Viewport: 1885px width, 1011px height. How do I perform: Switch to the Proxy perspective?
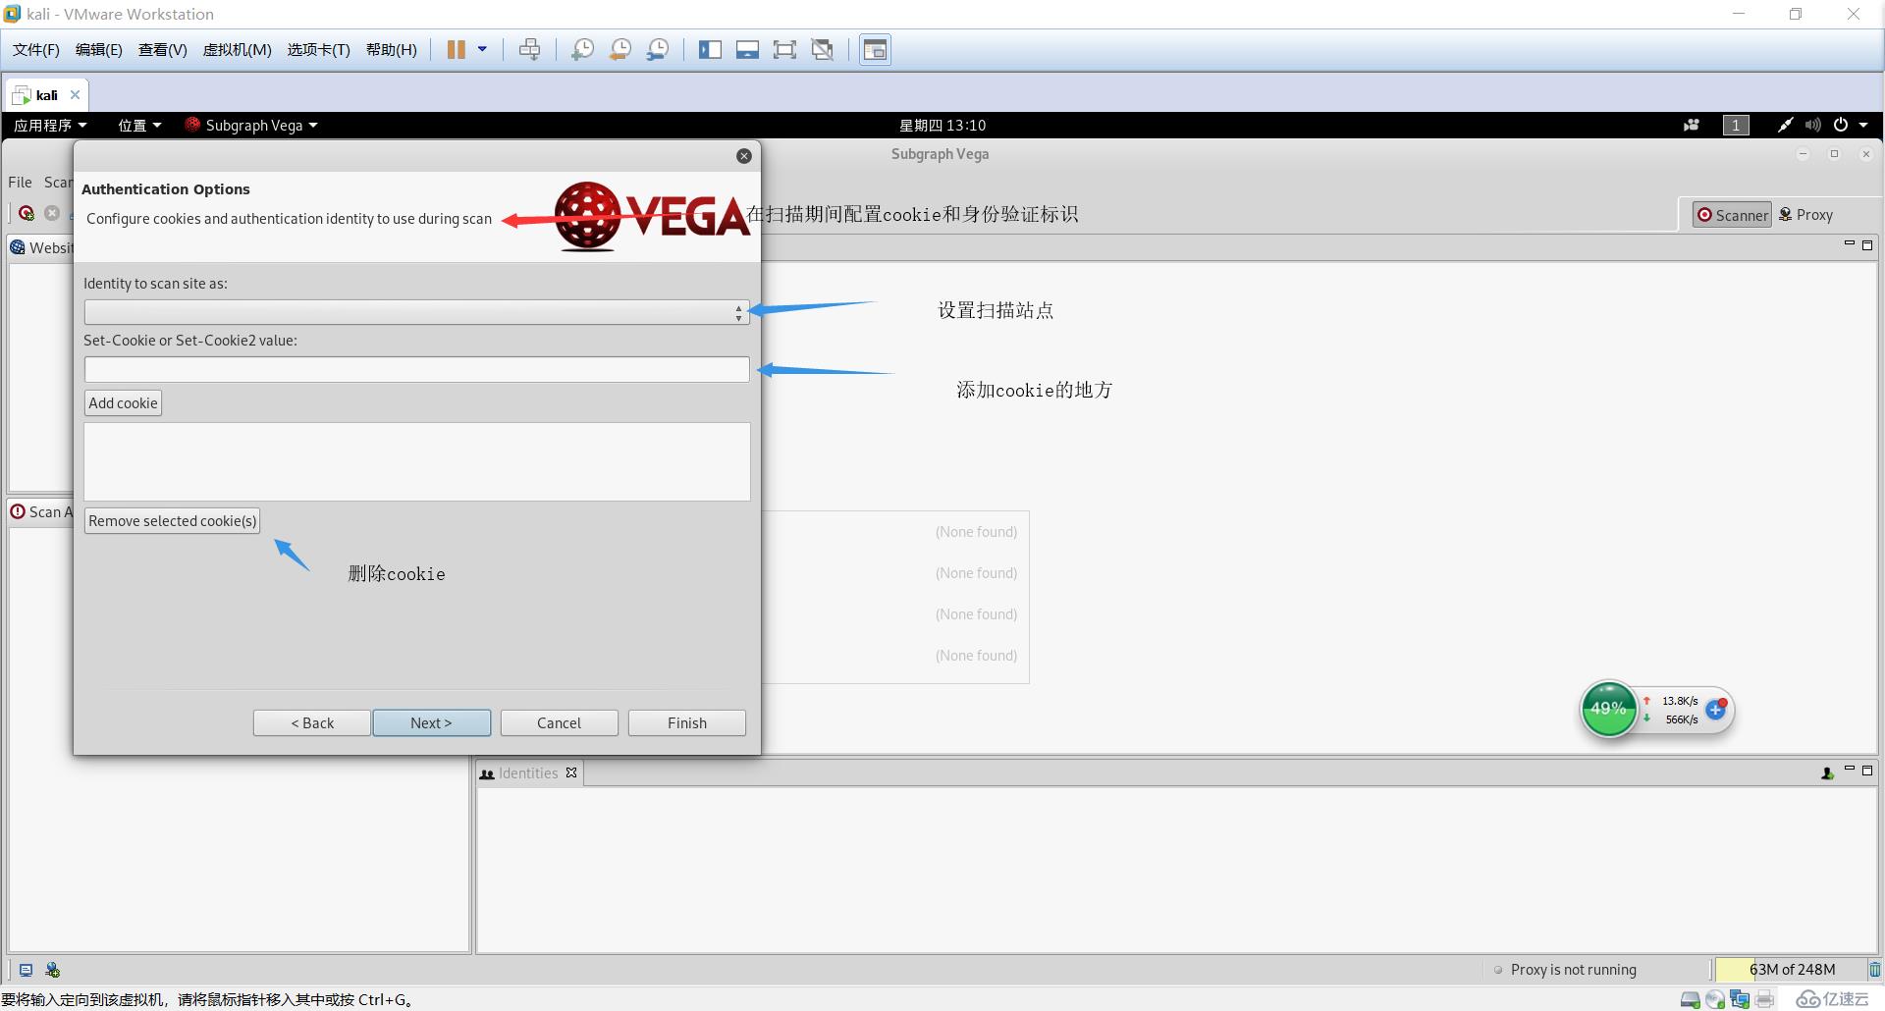[1805, 215]
